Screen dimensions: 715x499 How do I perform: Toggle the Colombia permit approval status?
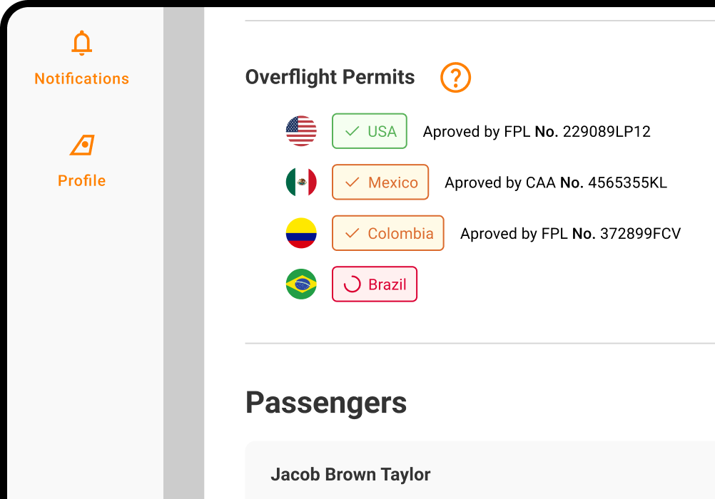(x=387, y=233)
